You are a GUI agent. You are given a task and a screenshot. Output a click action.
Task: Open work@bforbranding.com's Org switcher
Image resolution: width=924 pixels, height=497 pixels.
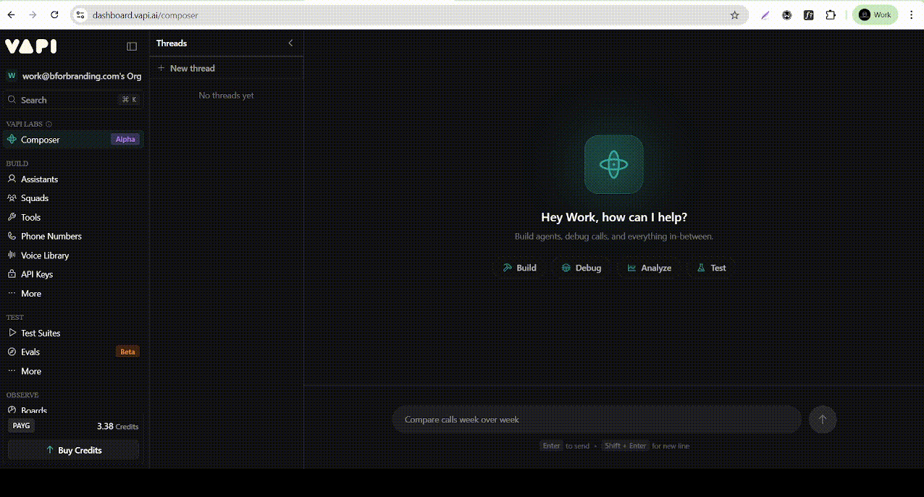click(74, 76)
